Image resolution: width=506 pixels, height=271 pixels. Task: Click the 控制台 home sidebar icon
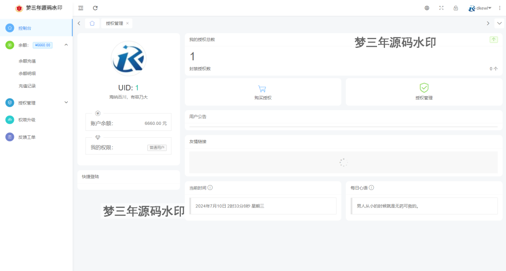point(10,28)
